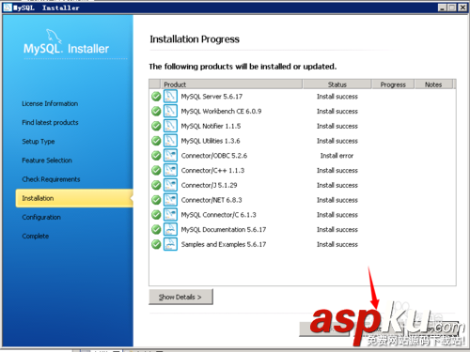
Task: Maximize the MySQL Installer window
Action: tap(452, 8)
